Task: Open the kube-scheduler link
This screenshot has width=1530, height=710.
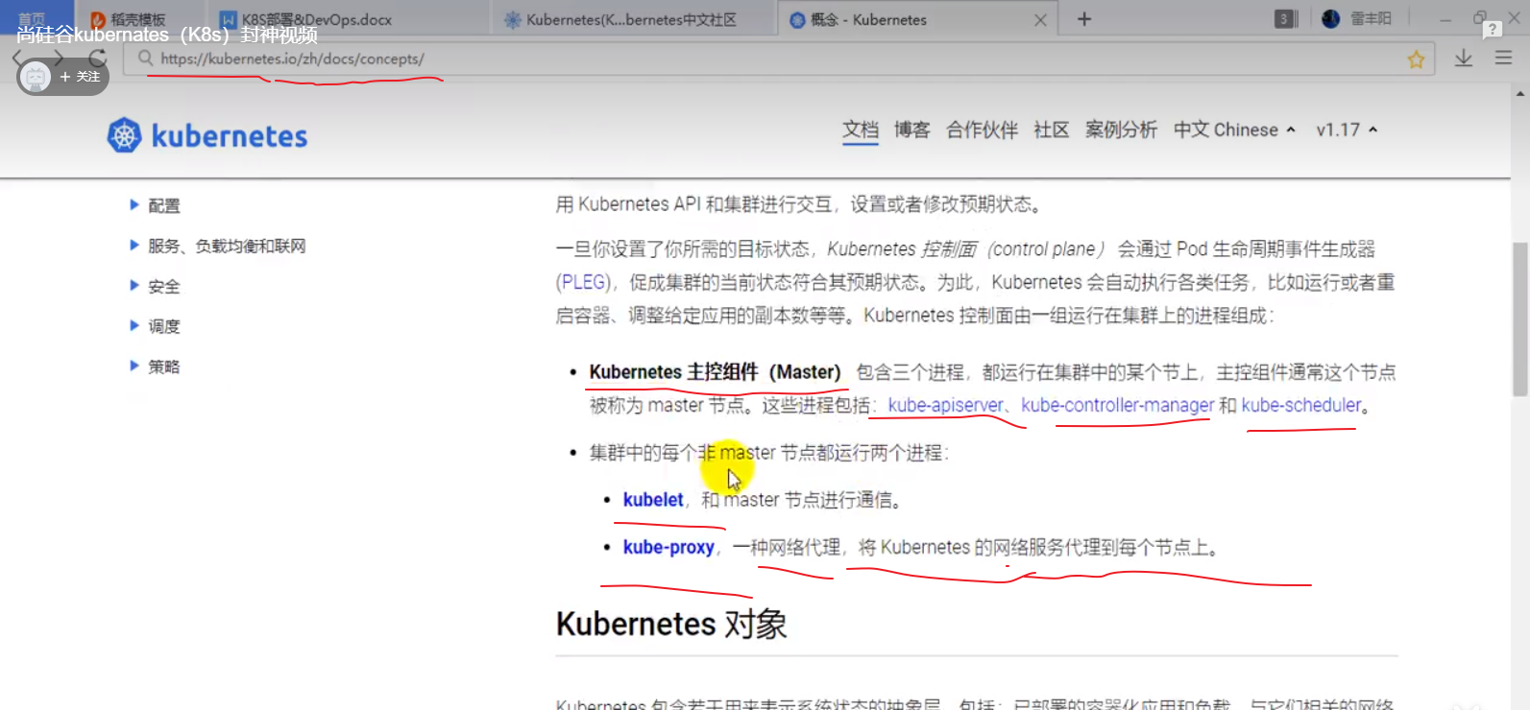Action: (x=1300, y=405)
